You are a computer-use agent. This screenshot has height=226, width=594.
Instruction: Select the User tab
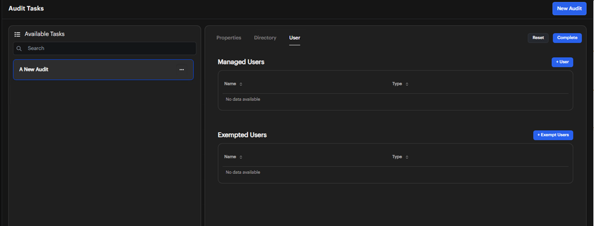295,38
